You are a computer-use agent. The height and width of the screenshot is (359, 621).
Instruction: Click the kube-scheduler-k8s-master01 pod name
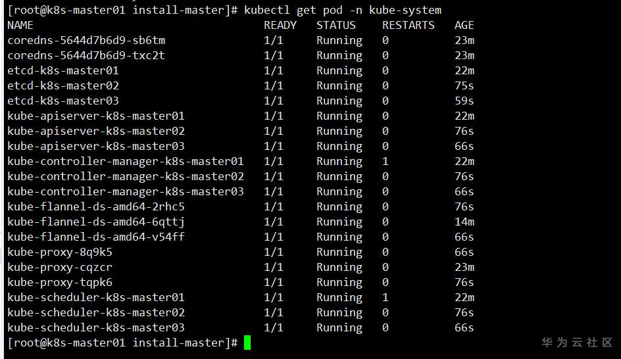click(96, 297)
